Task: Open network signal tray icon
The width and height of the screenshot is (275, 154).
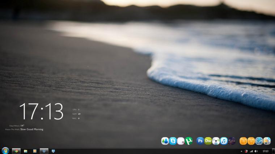Action: pyautogui.click(x=251, y=151)
